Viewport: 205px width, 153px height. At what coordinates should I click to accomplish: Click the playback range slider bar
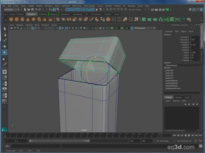click(x=59, y=141)
